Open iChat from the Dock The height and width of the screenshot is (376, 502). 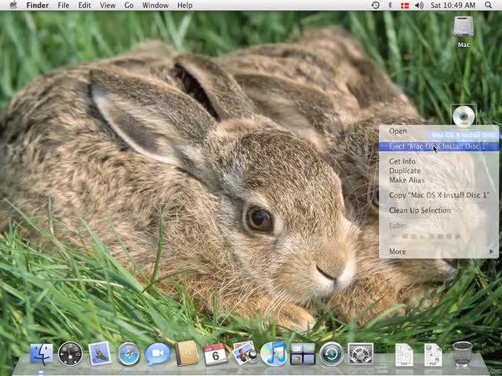[158, 354]
